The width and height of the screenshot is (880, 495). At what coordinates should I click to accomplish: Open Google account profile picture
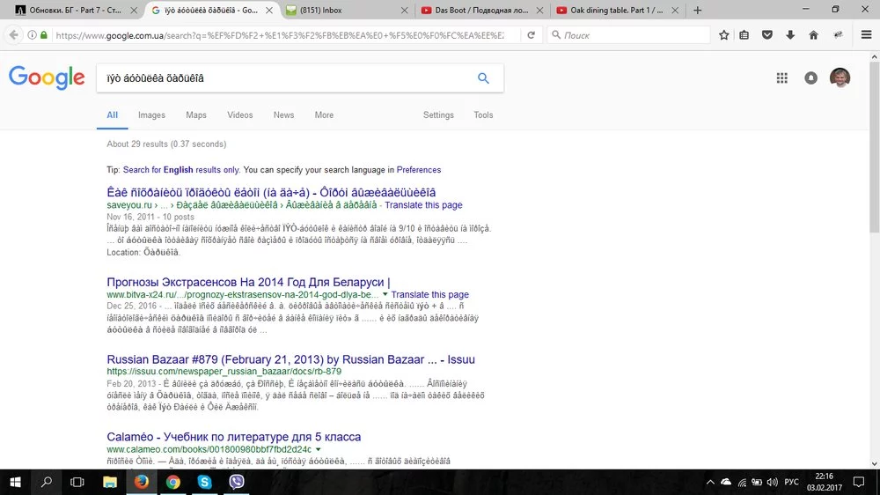[x=840, y=78]
